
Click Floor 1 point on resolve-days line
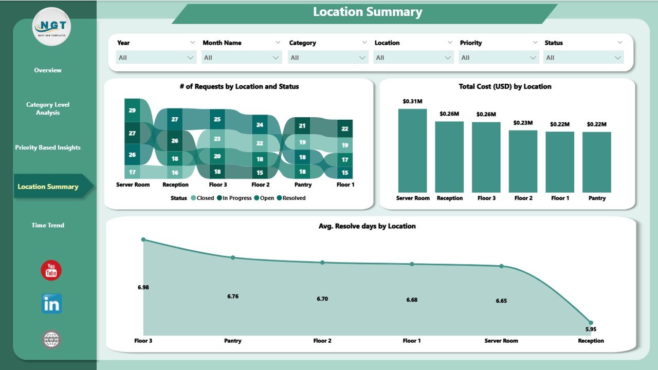[x=412, y=264]
